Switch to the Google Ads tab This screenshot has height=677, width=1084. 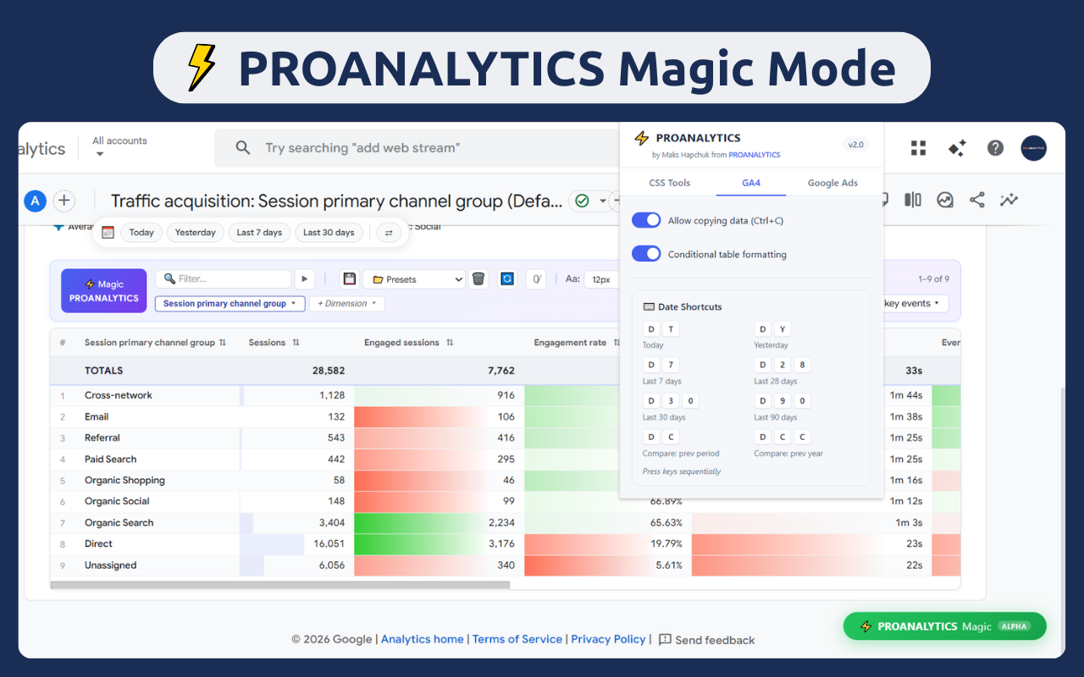pos(832,183)
